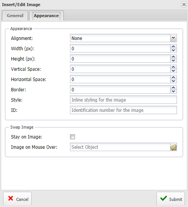The height and width of the screenshot is (207, 188).
Task: Click the ID identification number field
Action: [123, 110]
